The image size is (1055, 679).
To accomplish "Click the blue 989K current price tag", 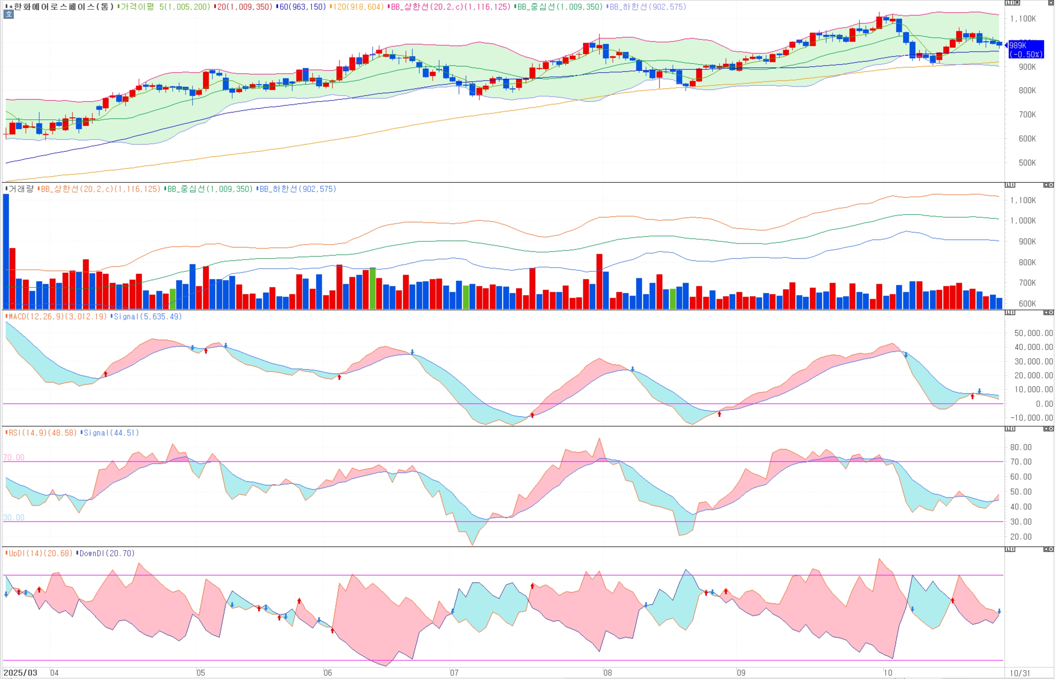I will (x=1026, y=49).
